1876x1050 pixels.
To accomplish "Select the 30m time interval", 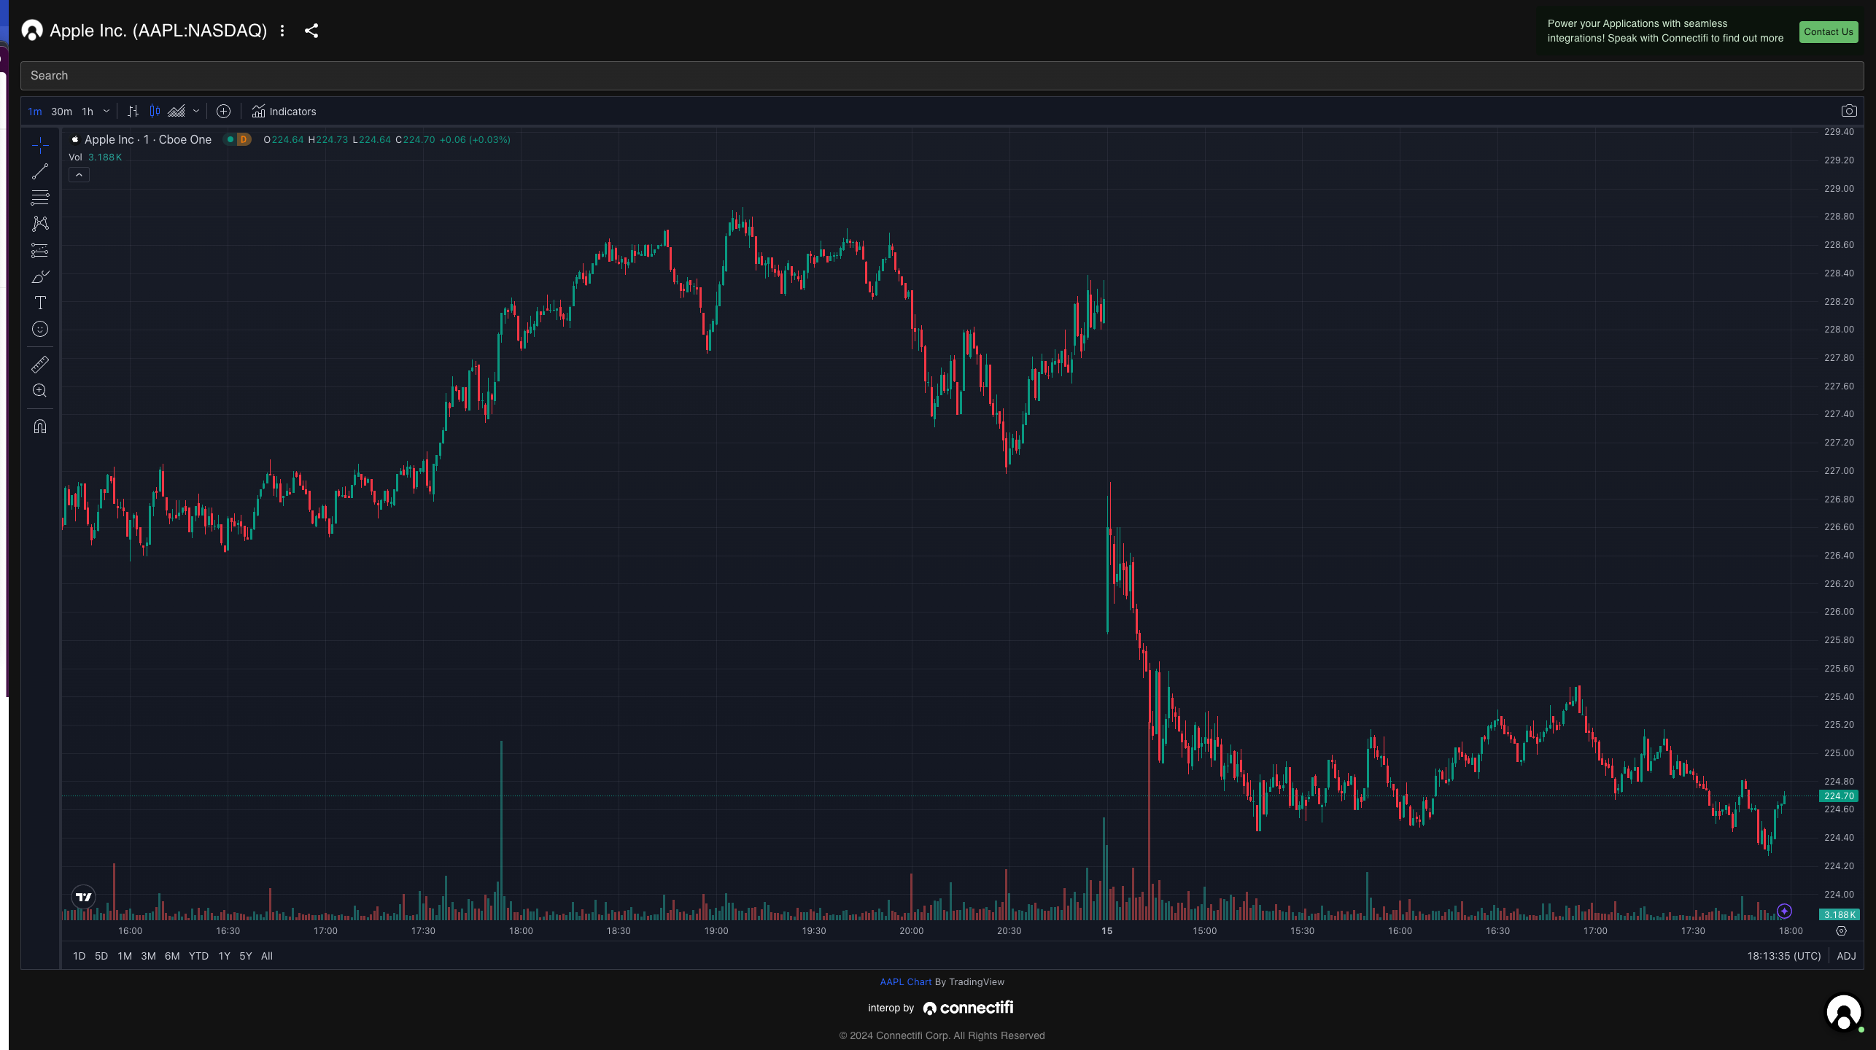I will pos(61,112).
